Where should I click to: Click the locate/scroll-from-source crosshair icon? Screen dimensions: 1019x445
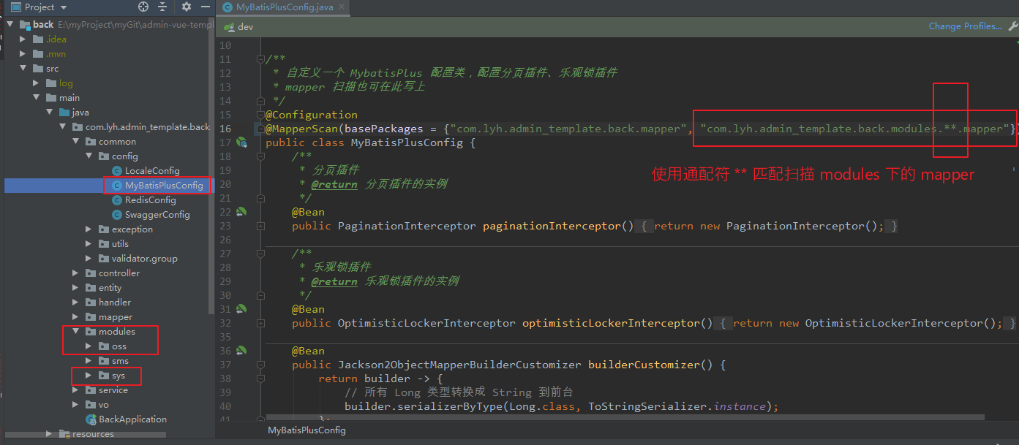tap(143, 7)
